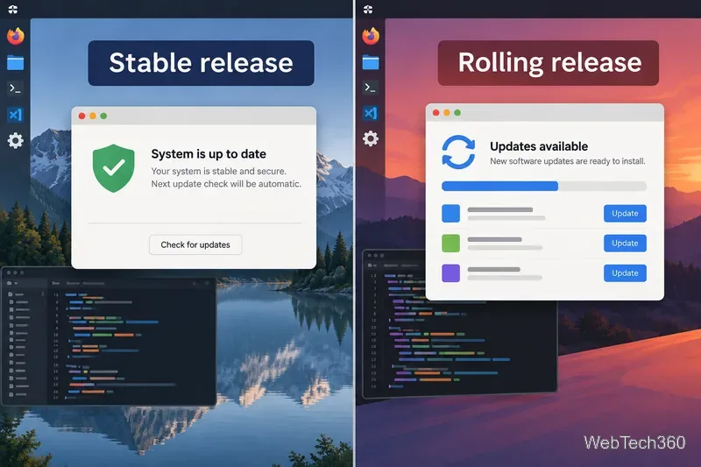Click the blue refresh arrows update icon
This screenshot has width=701, height=467.
pyautogui.click(x=458, y=152)
